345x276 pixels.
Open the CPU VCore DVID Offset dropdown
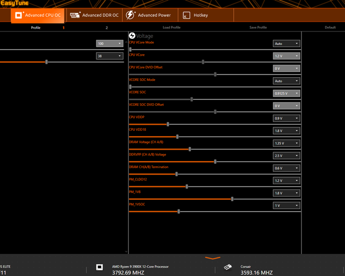tap(286, 69)
